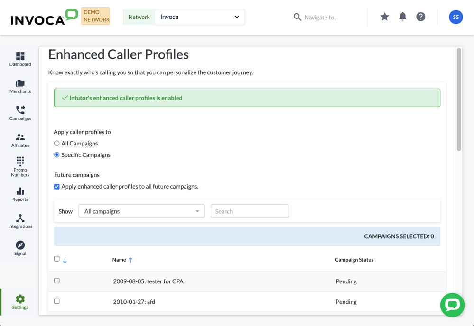
Task: Click '2010-01-27: afd' campaign name
Action: coord(134,302)
